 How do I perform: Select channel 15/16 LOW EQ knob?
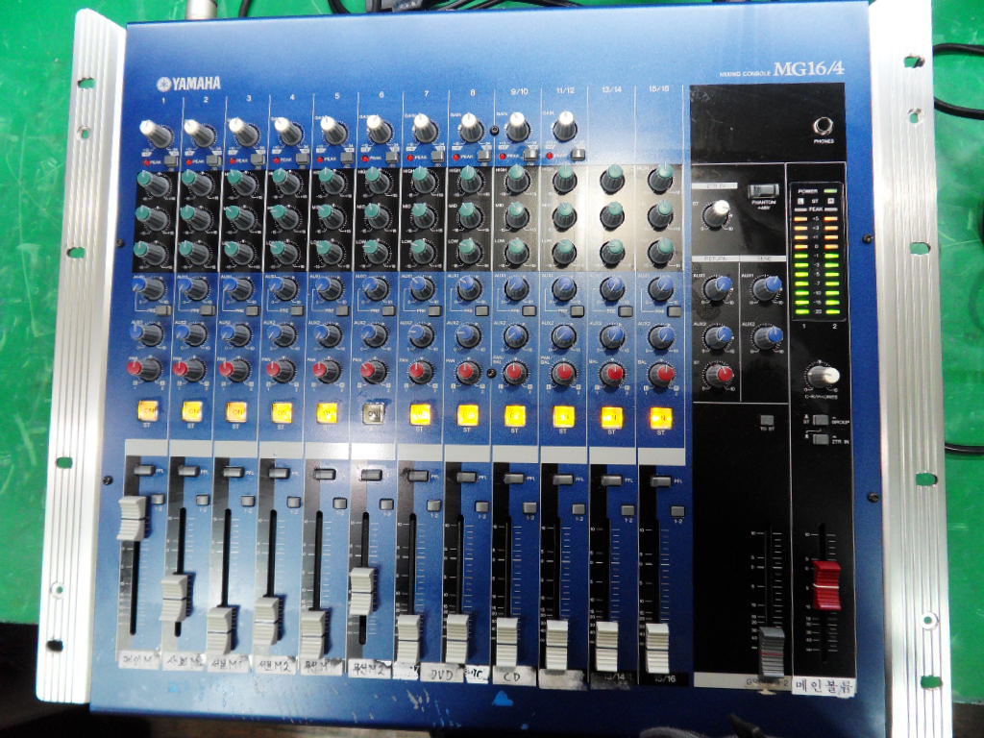click(x=661, y=251)
